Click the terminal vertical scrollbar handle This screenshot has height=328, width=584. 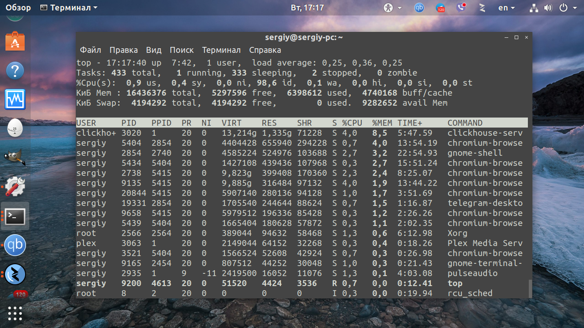pyautogui.click(x=530, y=288)
